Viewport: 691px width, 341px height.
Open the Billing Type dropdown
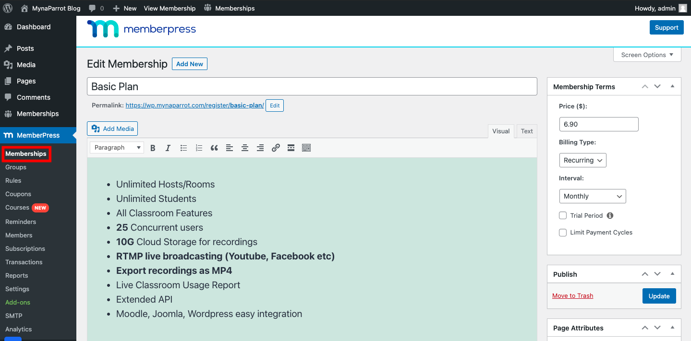tap(582, 160)
